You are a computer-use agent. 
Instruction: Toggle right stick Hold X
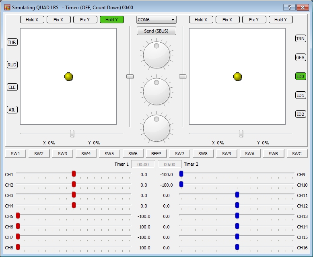pyautogui.click(x=201, y=20)
